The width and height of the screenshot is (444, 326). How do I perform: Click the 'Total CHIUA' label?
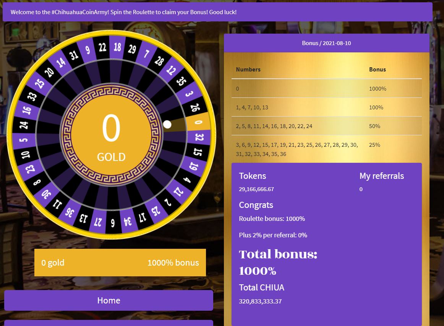261,287
